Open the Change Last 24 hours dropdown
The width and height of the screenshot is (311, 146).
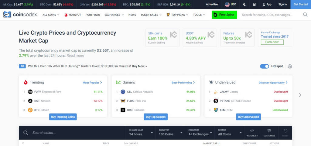coord(141,133)
